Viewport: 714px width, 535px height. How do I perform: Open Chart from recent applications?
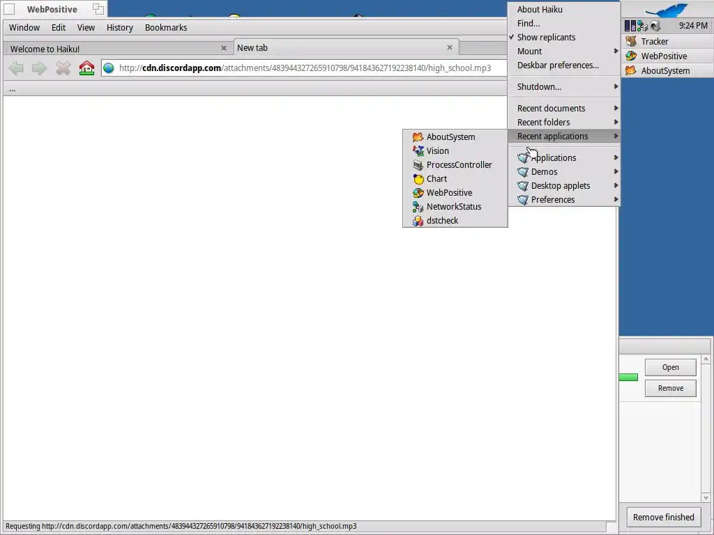tap(455, 179)
